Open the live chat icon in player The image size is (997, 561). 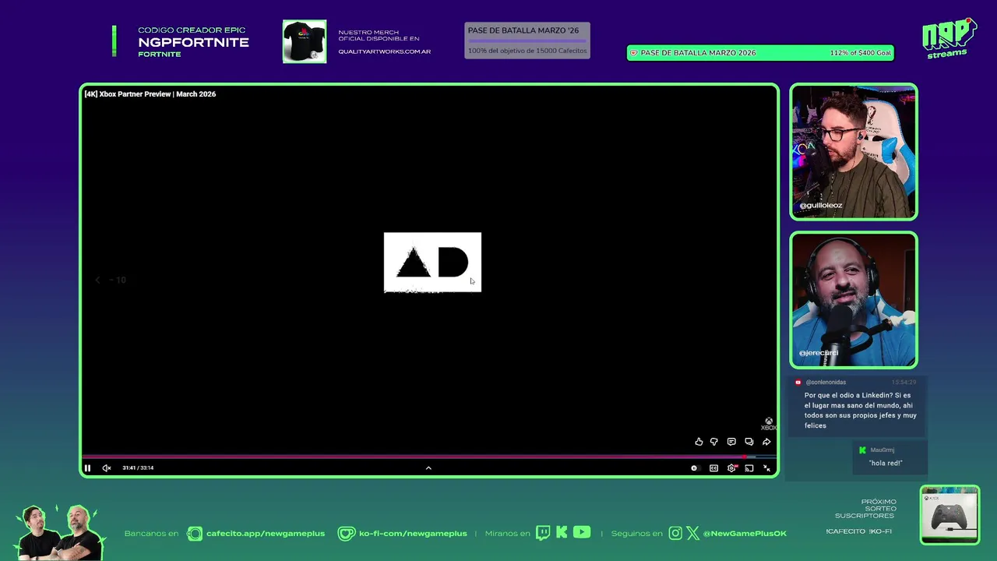coord(731,442)
